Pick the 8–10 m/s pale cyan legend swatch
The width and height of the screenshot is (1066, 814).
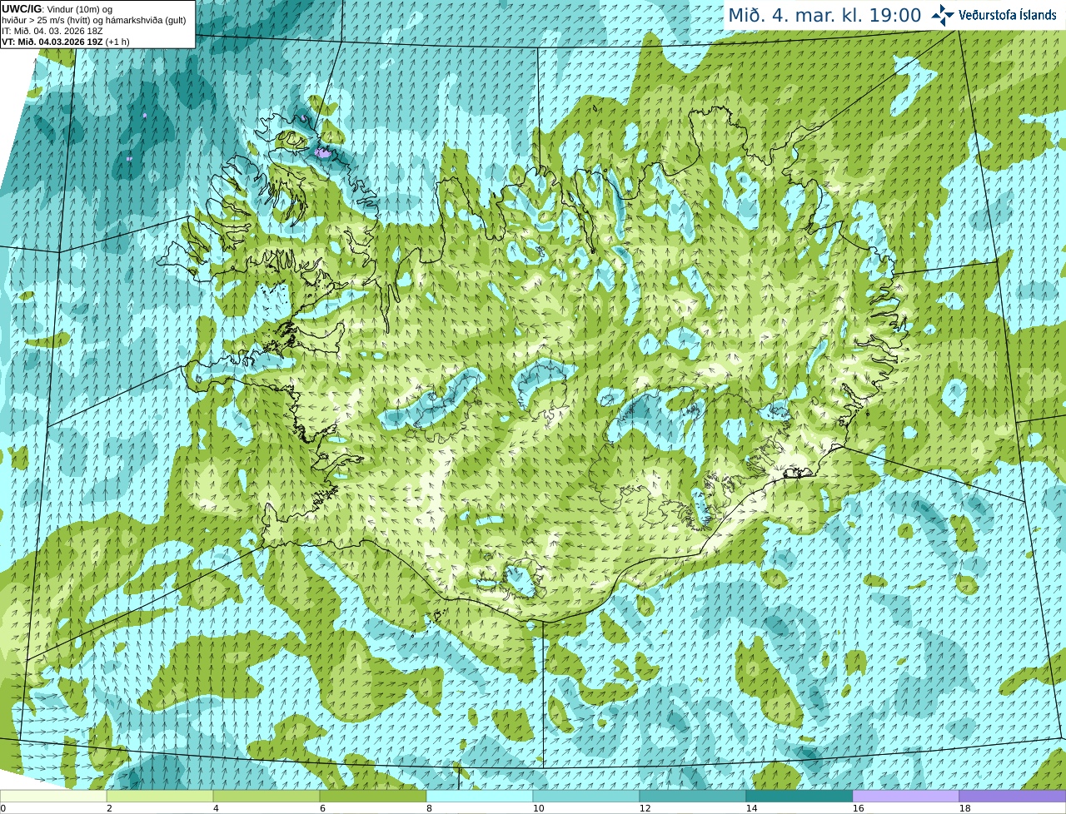click(x=480, y=796)
